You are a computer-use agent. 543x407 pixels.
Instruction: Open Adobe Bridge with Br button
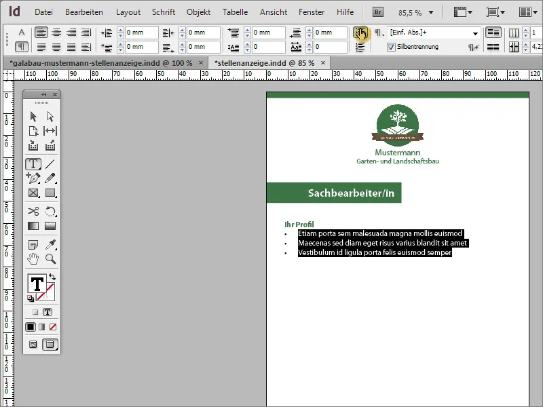point(378,12)
